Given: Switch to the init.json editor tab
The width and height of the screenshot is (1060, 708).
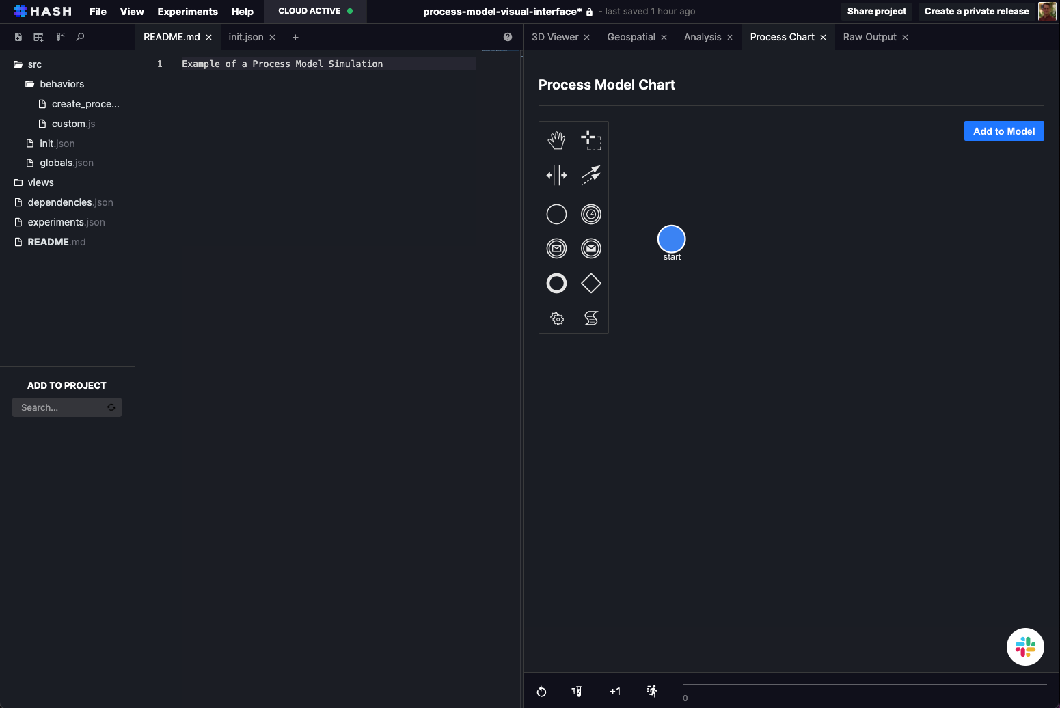Looking at the screenshot, I should 246,37.
